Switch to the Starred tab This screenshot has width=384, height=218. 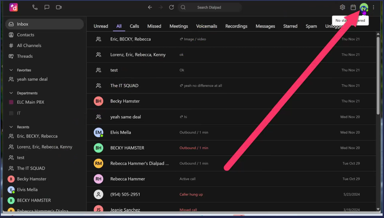click(x=290, y=26)
